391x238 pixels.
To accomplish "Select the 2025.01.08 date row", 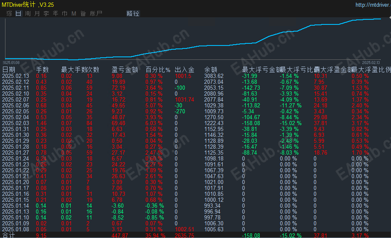I will [x=16, y=230].
